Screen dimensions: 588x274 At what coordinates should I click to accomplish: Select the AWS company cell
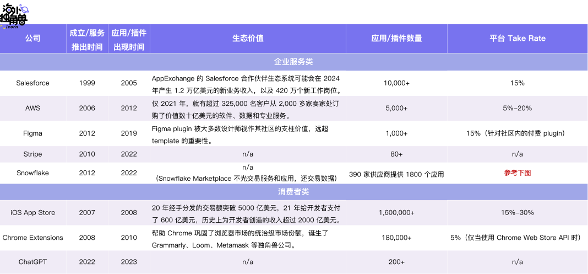coord(32,108)
